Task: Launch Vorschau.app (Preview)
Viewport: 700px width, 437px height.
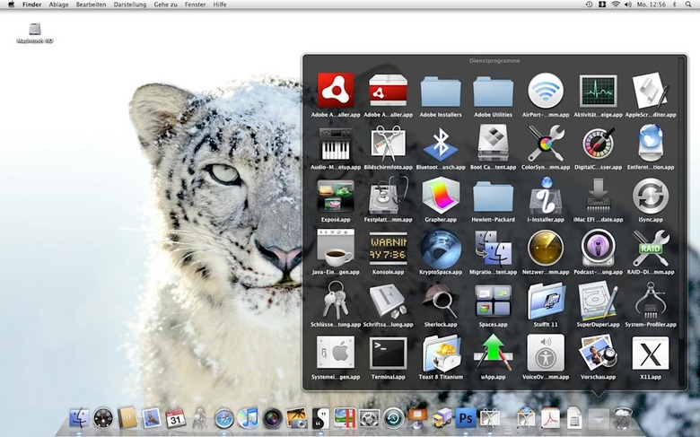Action: click(x=598, y=353)
